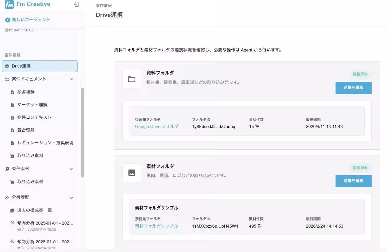Click the list icon beside 過去の構成案一覧
Viewport: 387px width, 252px height.
pos(12,210)
